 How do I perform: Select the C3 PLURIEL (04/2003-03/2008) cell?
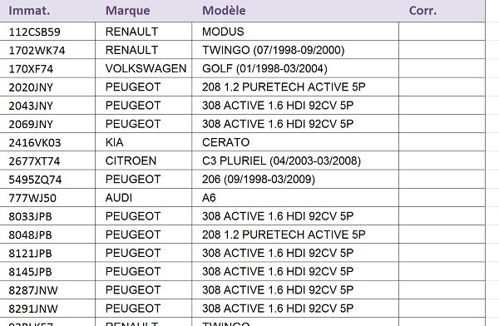coord(295,161)
